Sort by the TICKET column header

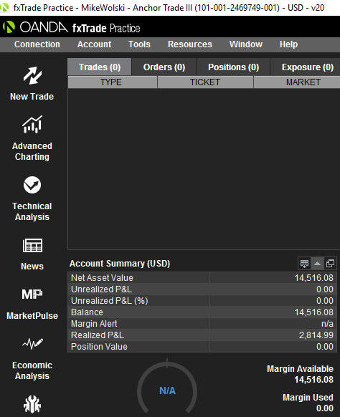pyautogui.click(x=205, y=82)
